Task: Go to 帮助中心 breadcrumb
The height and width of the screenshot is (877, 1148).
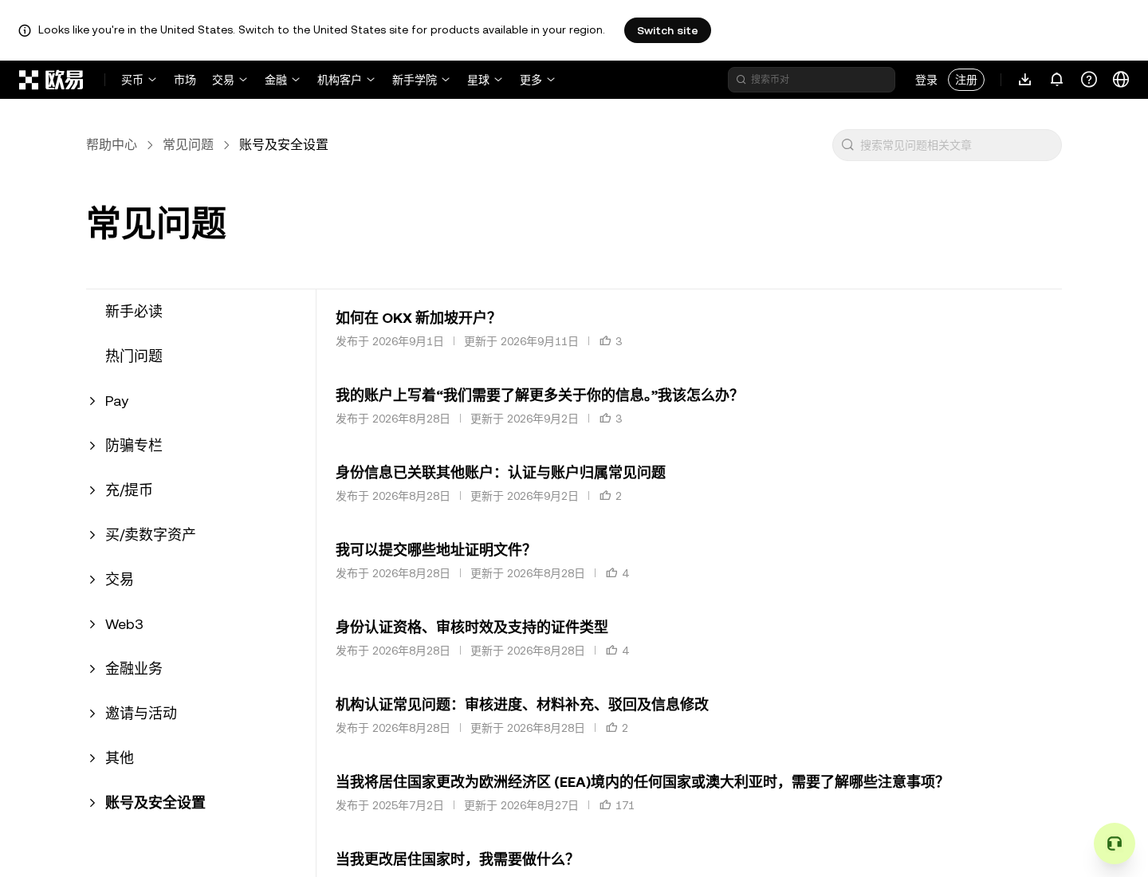Action: click(x=112, y=144)
